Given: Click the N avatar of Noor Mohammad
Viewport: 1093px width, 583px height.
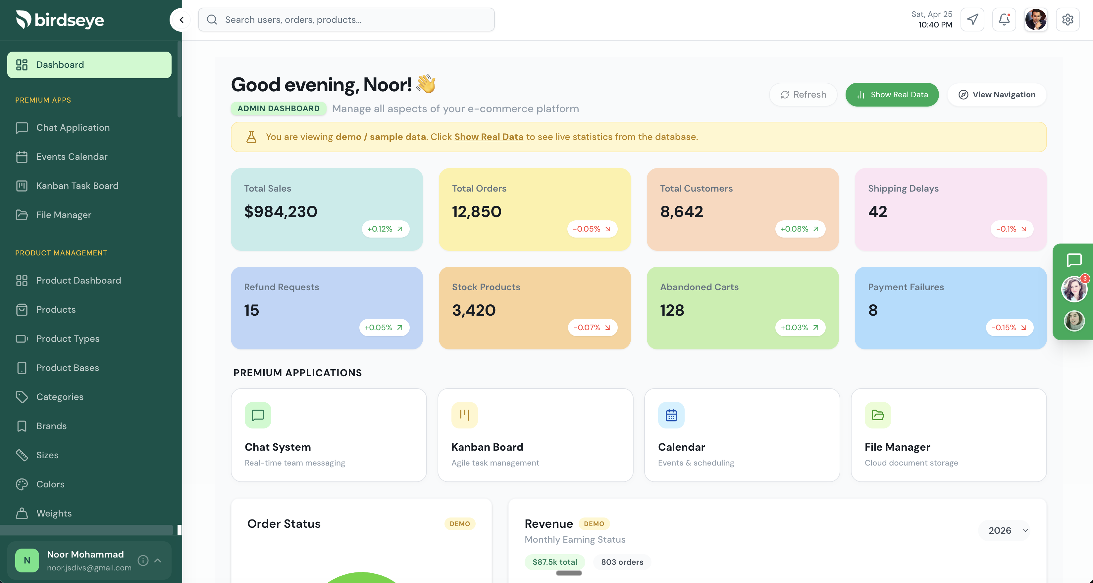Looking at the screenshot, I should [27, 561].
